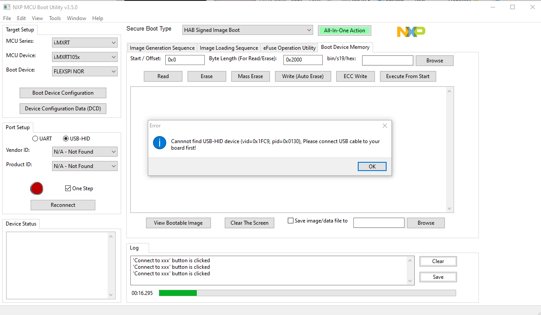The image size is (541, 315).
Task: Open the Tools menu
Action: [x=54, y=18]
